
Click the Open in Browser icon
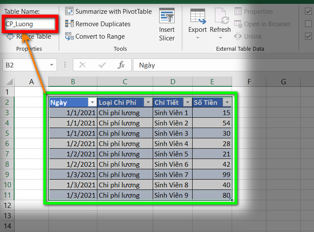click(238, 24)
